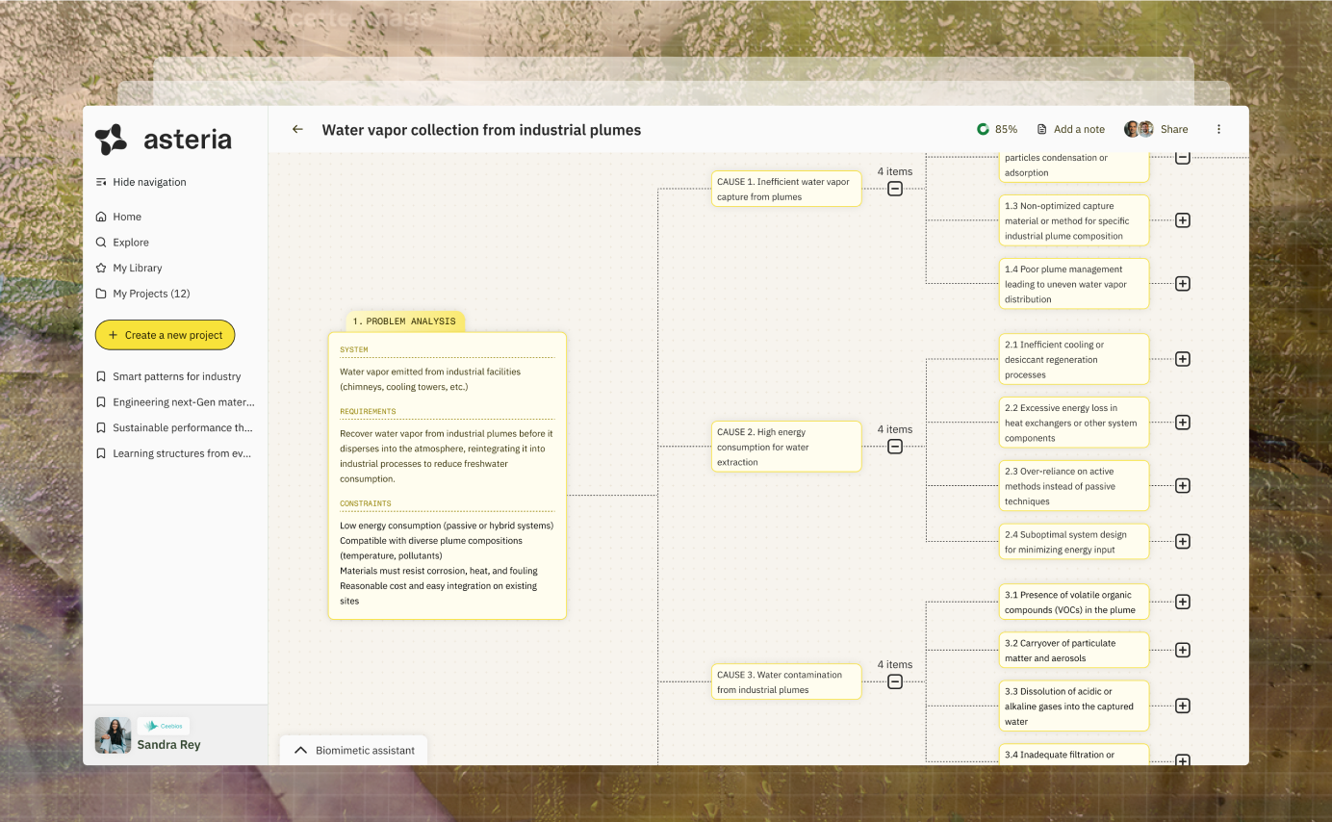The height and width of the screenshot is (822, 1332).
Task: Expand the Biomimetic assistant panel
Action: [353, 750]
